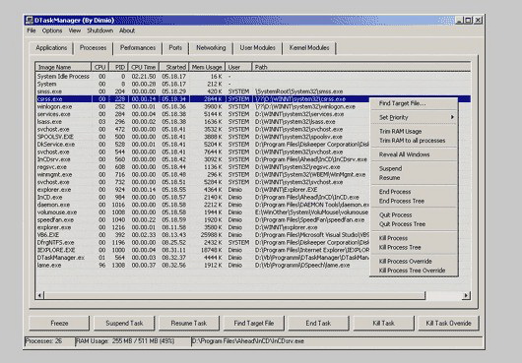522x363 pixels.
Task: Select the winlogon.exe process row
Action: [x=203, y=106]
